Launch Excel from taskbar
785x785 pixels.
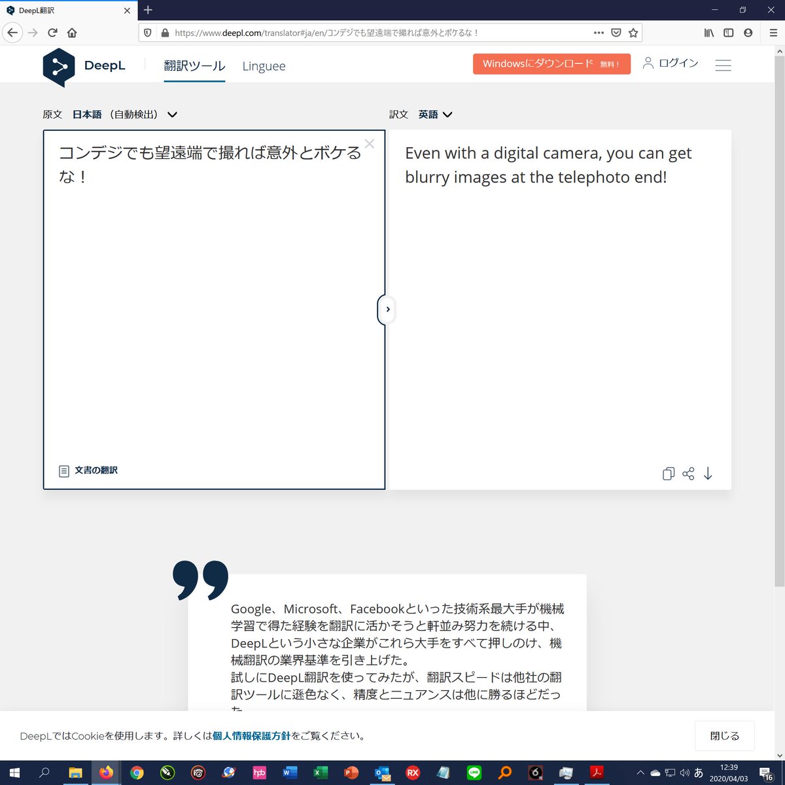[321, 773]
